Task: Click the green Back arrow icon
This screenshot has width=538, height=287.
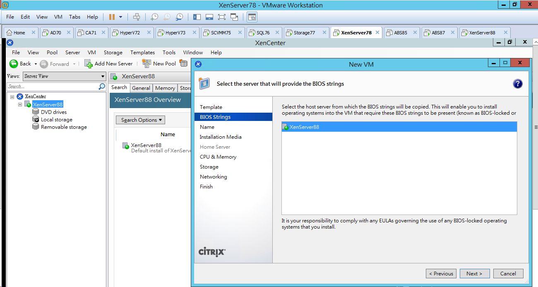Action: click(14, 63)
